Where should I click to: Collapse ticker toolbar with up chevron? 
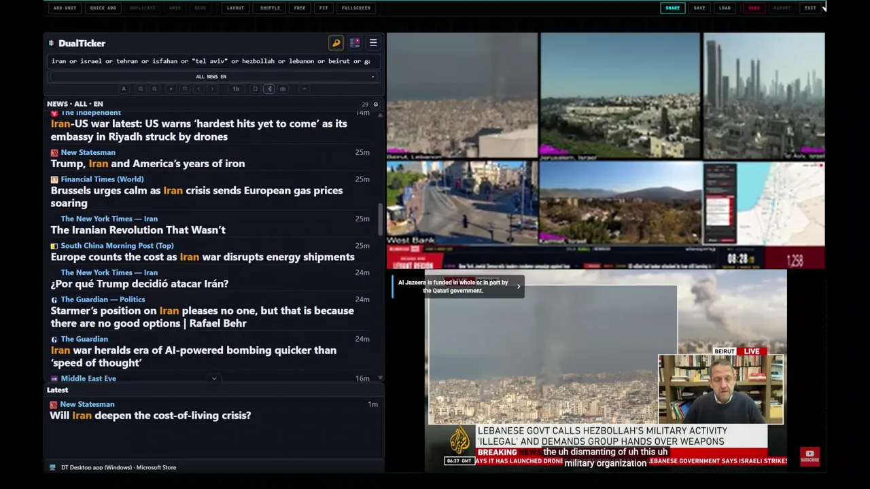coord(304,89)
